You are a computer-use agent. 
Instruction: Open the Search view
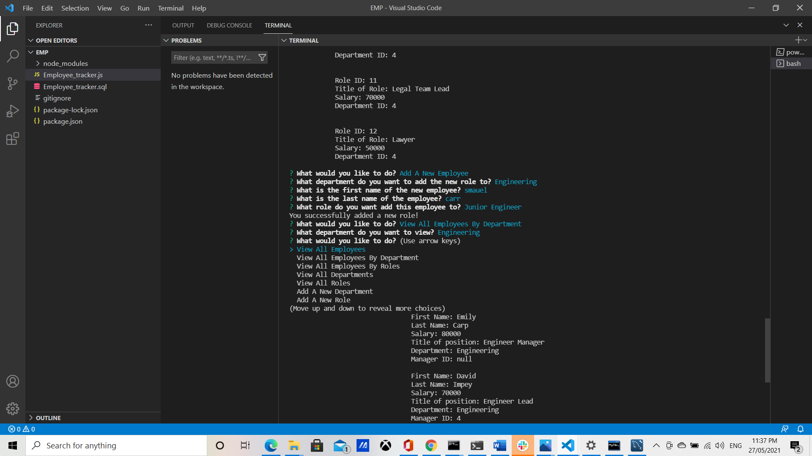pyautogui.click(x=13, y=55)
